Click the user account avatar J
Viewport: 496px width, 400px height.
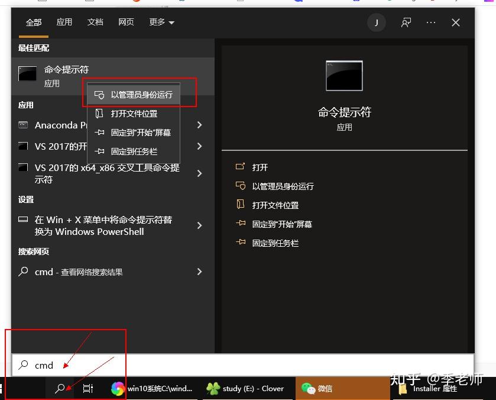(376, 22)
